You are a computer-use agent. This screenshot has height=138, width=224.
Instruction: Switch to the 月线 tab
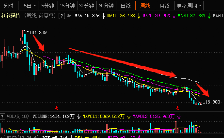(x=165, y=6)
